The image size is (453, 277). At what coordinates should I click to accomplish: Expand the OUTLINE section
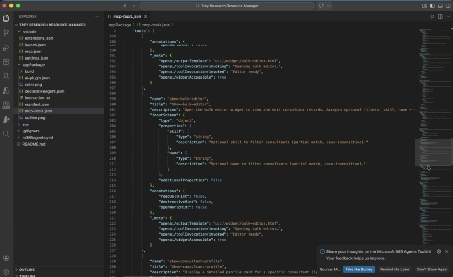point(27,270)
